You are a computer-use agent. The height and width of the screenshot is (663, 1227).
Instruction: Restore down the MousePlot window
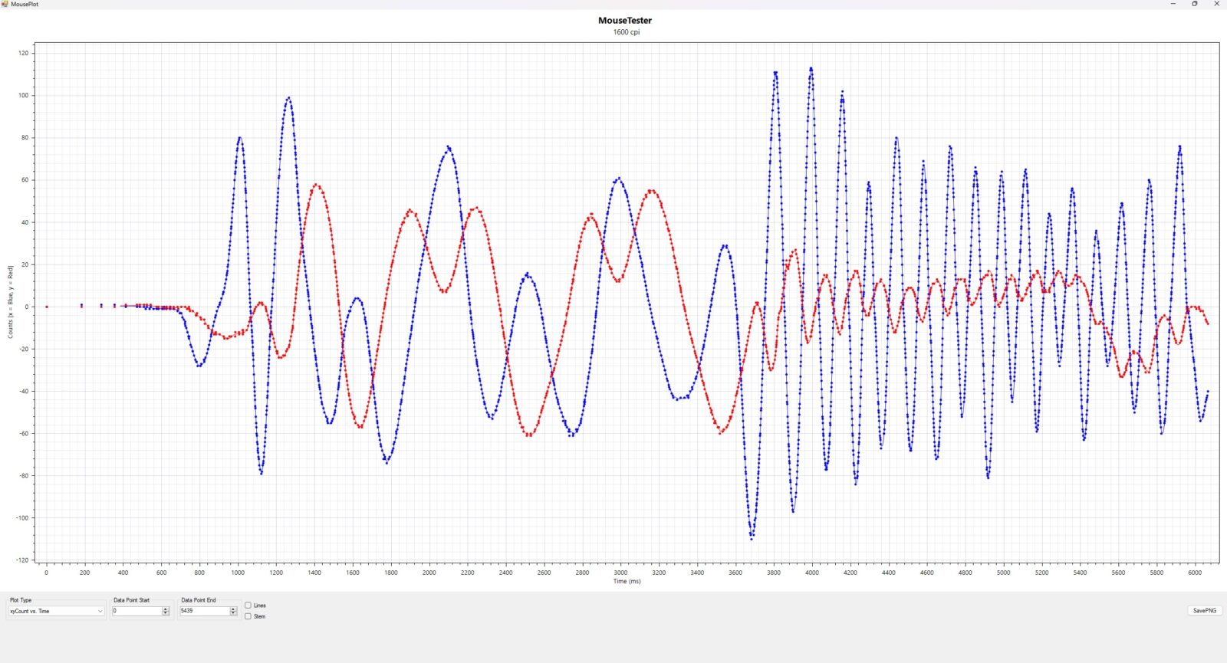tap(1194, 4)
